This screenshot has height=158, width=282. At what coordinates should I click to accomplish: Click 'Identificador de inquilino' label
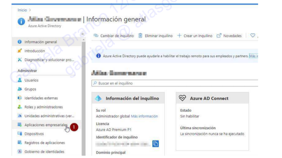(x=117, y=137)
